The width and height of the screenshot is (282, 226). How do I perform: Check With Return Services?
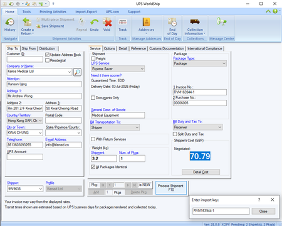pos(93,139)
